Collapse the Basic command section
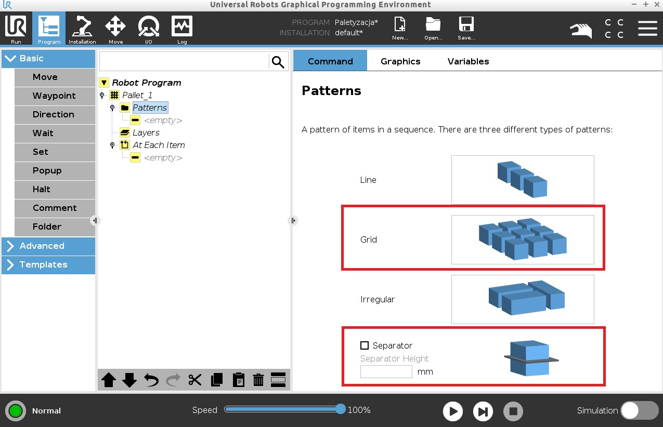The height and width of the screenshot is (427, 663). (48, 59)
